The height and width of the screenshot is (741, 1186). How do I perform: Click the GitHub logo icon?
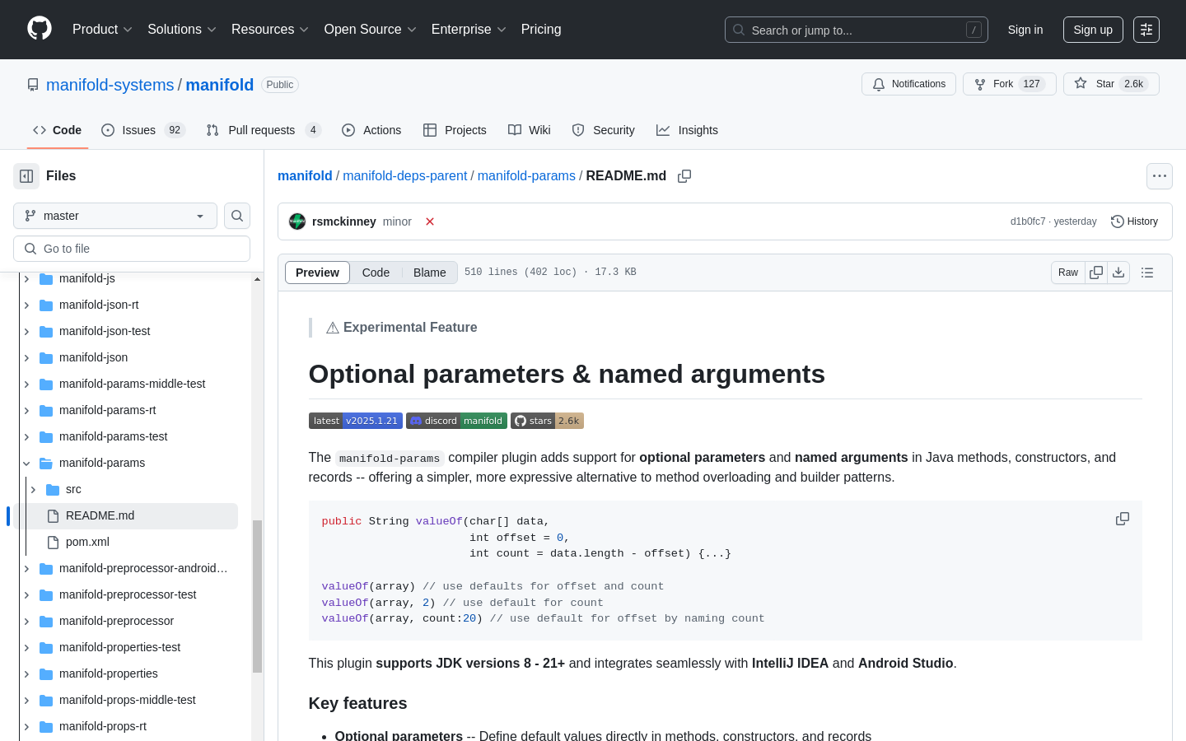pyautogui.click(x=40, y=29)
